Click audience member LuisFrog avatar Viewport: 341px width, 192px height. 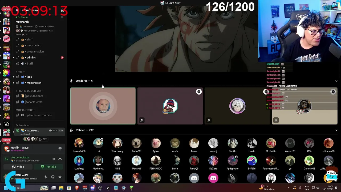(x=79, y=161)
